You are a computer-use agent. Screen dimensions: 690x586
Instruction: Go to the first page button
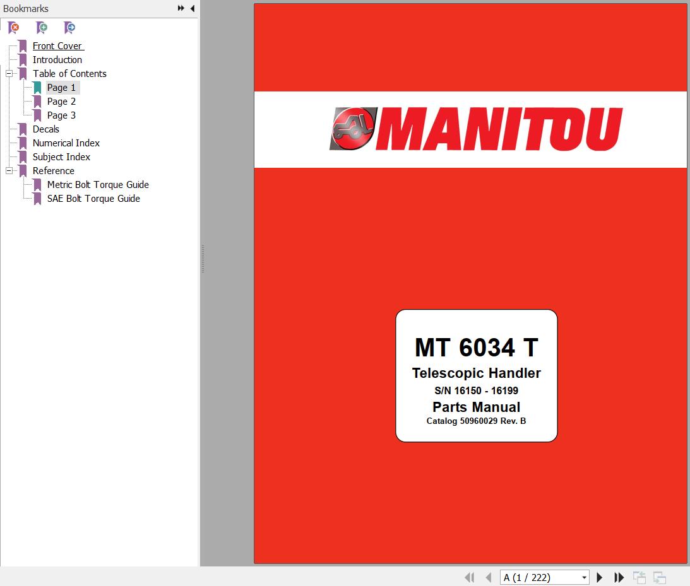pyautogui.click(x=470, y=577)
